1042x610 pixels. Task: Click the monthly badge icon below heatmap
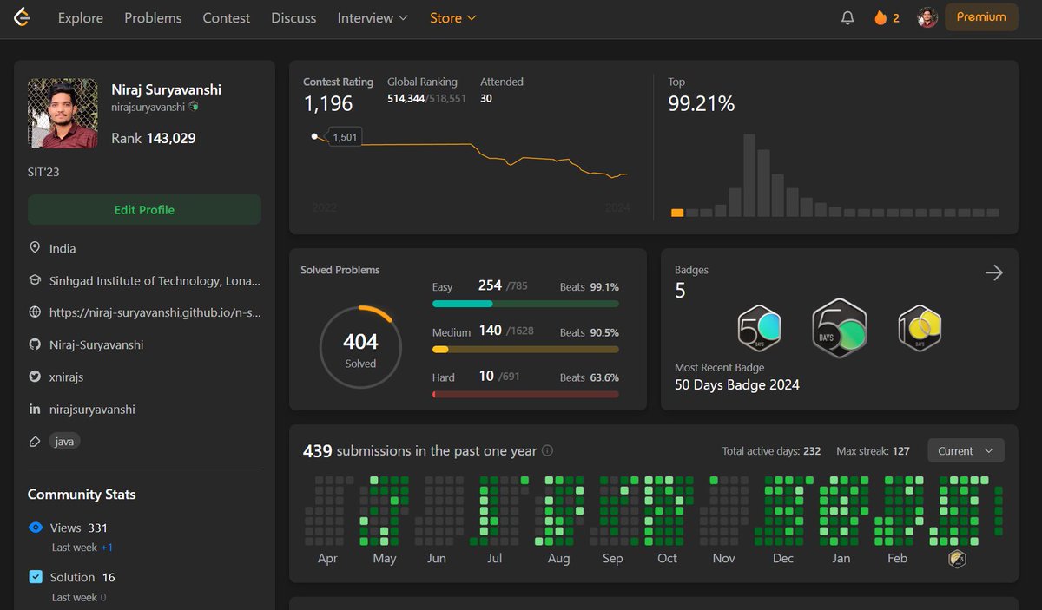click(x=957, y=558)
